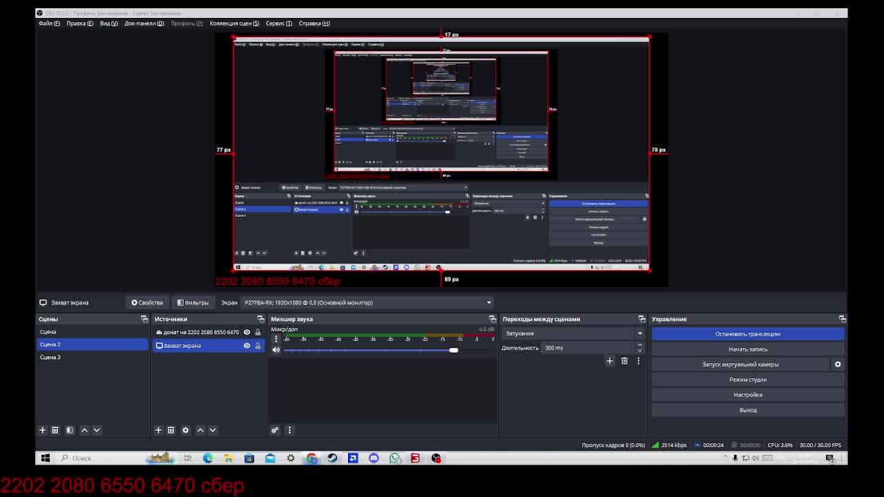Screen dimensions: 884x497
Task: Click the Windows taskbar search box
Action: tap(100, 458)
